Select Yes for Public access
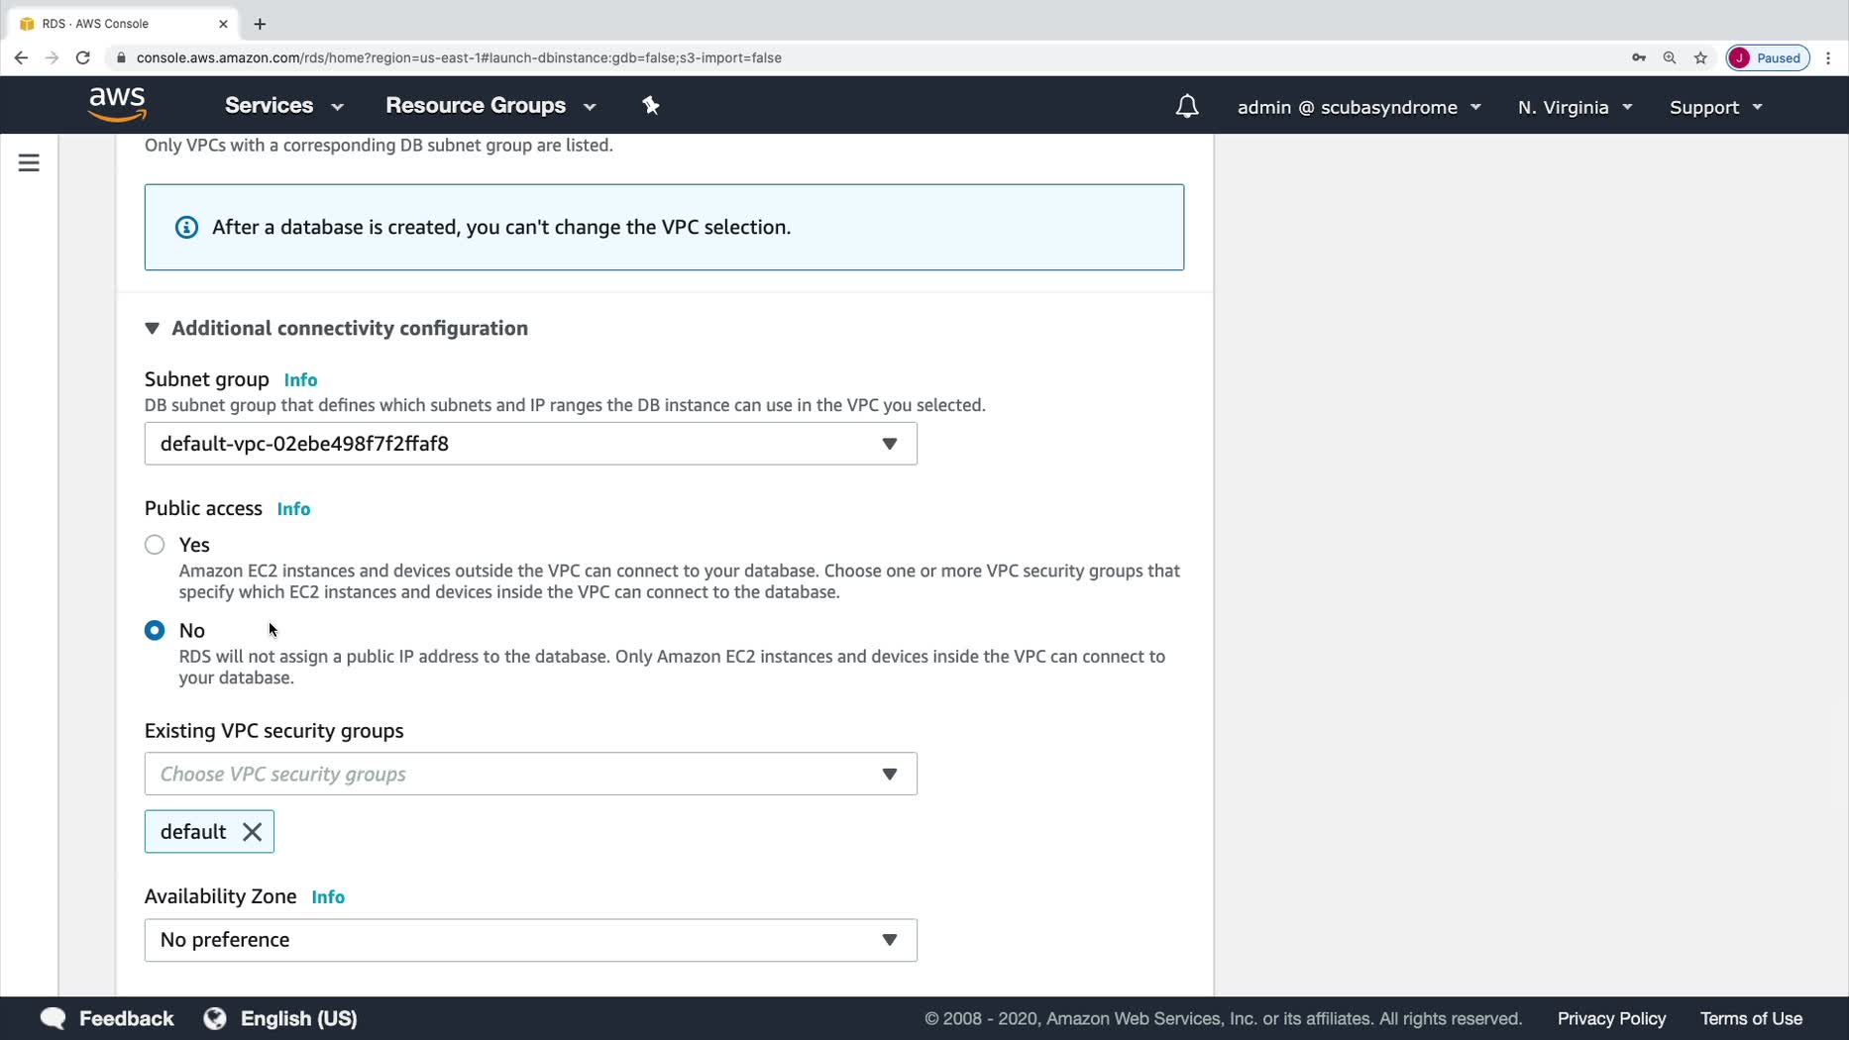 point(155,545)
